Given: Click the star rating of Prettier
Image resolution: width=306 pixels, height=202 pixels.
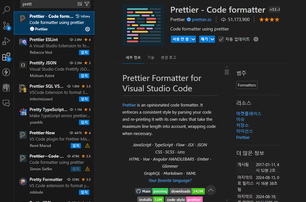Looking at the screenshot, I should [269, 19].
